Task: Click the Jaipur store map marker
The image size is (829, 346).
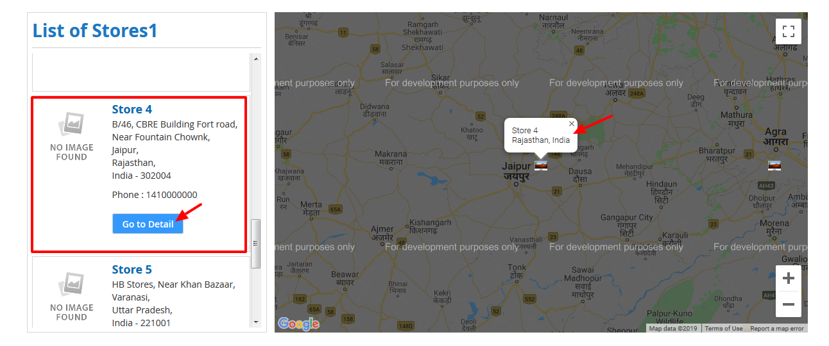Action: click(541, 165)
